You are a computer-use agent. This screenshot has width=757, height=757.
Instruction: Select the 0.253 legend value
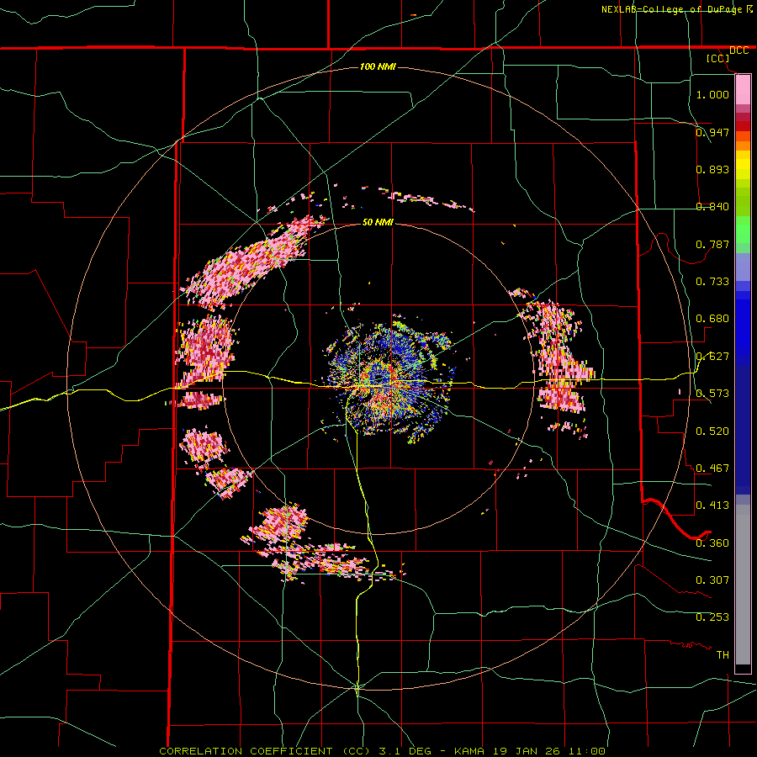pos(712,617)
